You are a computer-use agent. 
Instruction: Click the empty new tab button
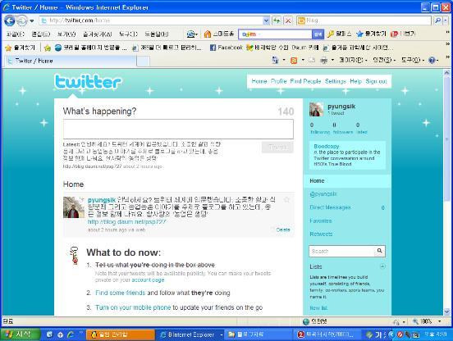pos(143,61)
